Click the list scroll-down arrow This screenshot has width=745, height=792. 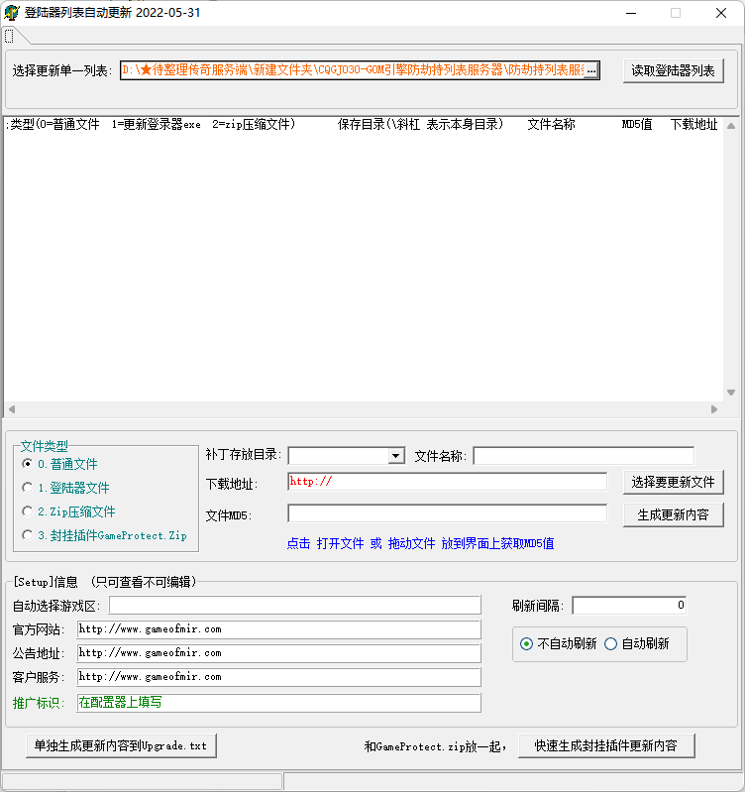pyautogui.click(x=731, y=393)
